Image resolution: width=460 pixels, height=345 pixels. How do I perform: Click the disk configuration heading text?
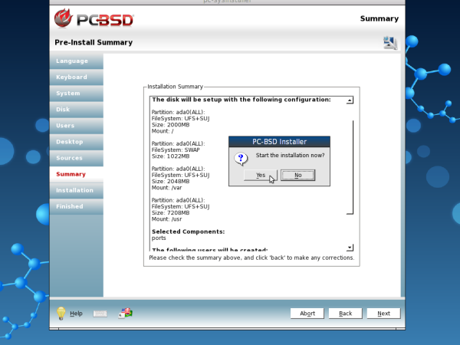242,100
